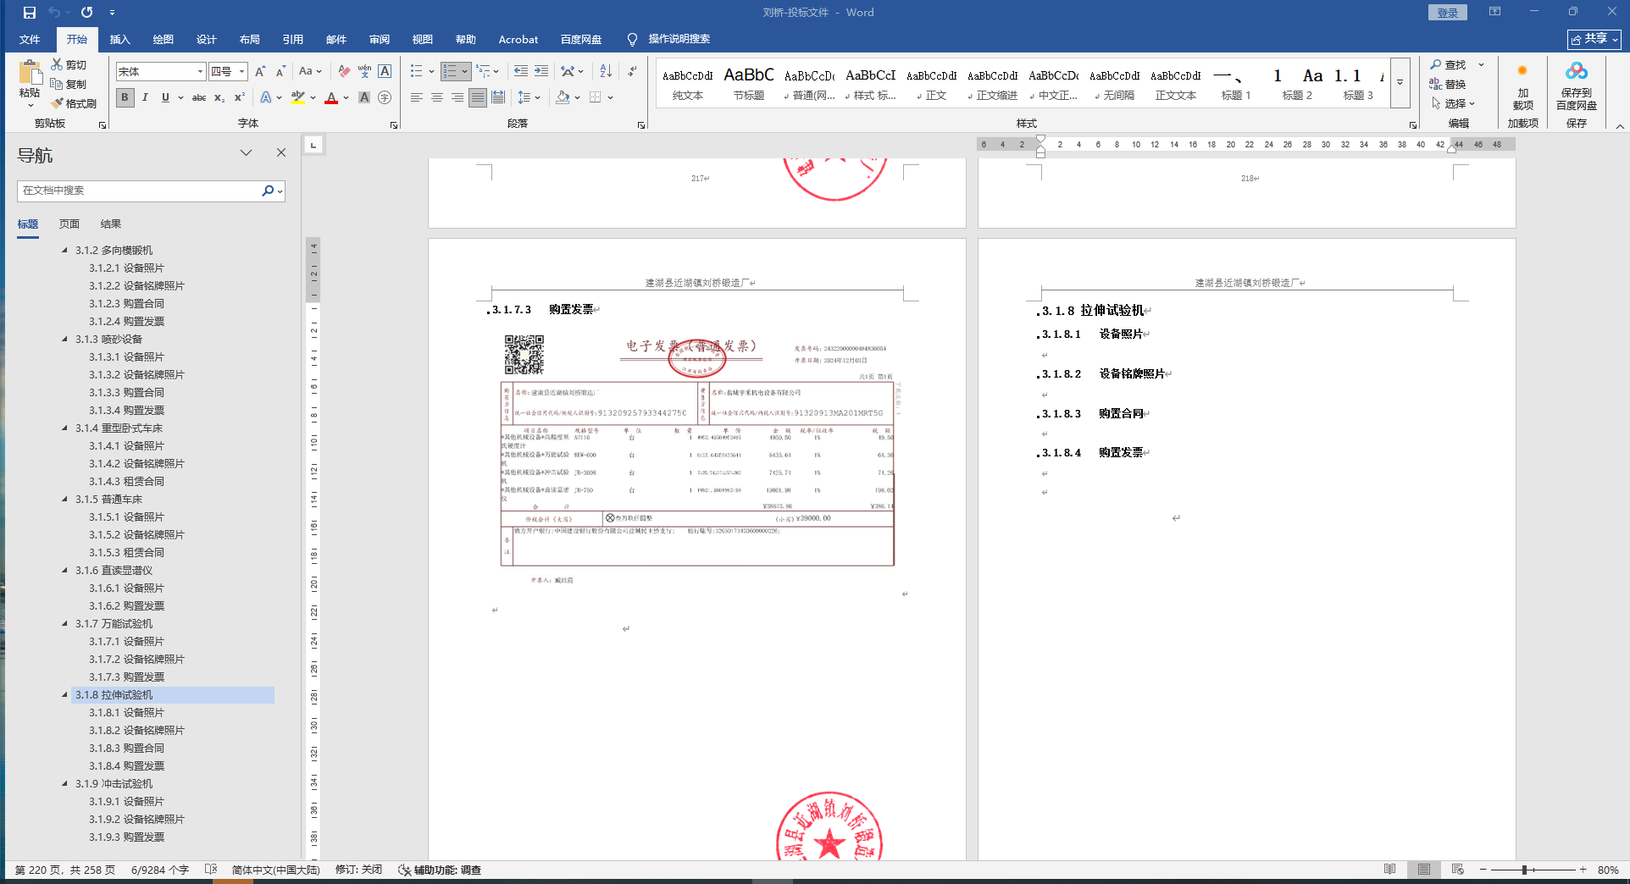Adjust the zoom slider in the status bar

pos(1524,870)
